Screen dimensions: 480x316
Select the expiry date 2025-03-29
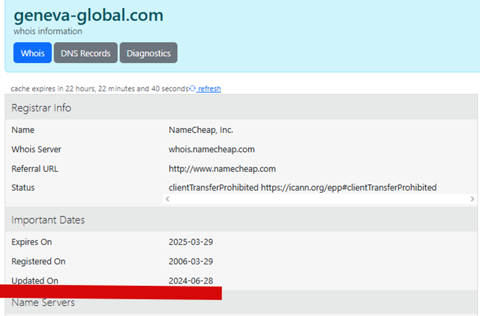191,242
